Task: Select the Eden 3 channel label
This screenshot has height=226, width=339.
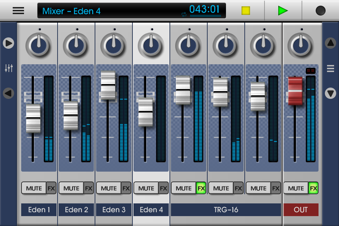Action: click(113, 209)
